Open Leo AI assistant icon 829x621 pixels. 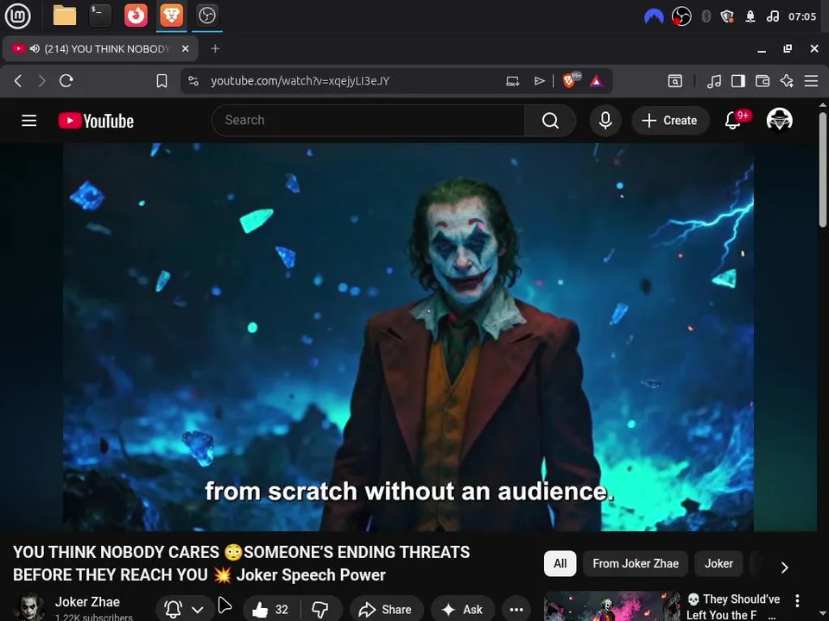pos(787,81)
